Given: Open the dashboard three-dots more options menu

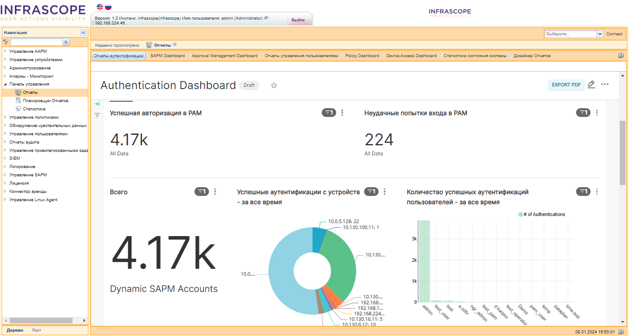Looking at the screenshot, I should click(x=605, y=85).
